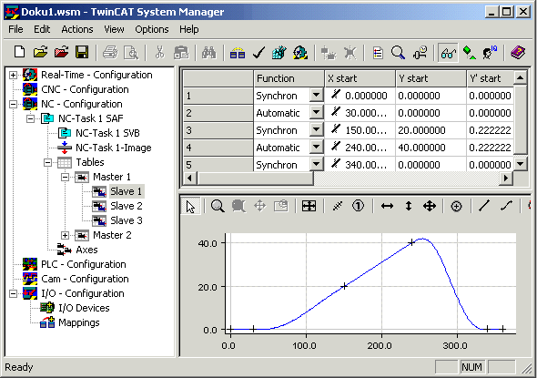This screenshot has height=378, width=537.
Task: Toggle the glasses online-view toolbar icon
Action: [x=449, y=53]
